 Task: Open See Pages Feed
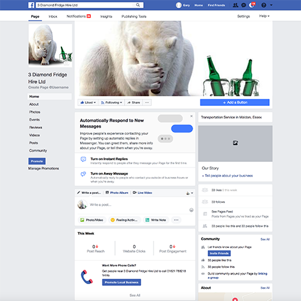coord(222,211)
